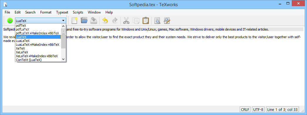The image size is (307, 115).
Task: Click the dropdown list scroll up arrow
Action: pos(63,26)
